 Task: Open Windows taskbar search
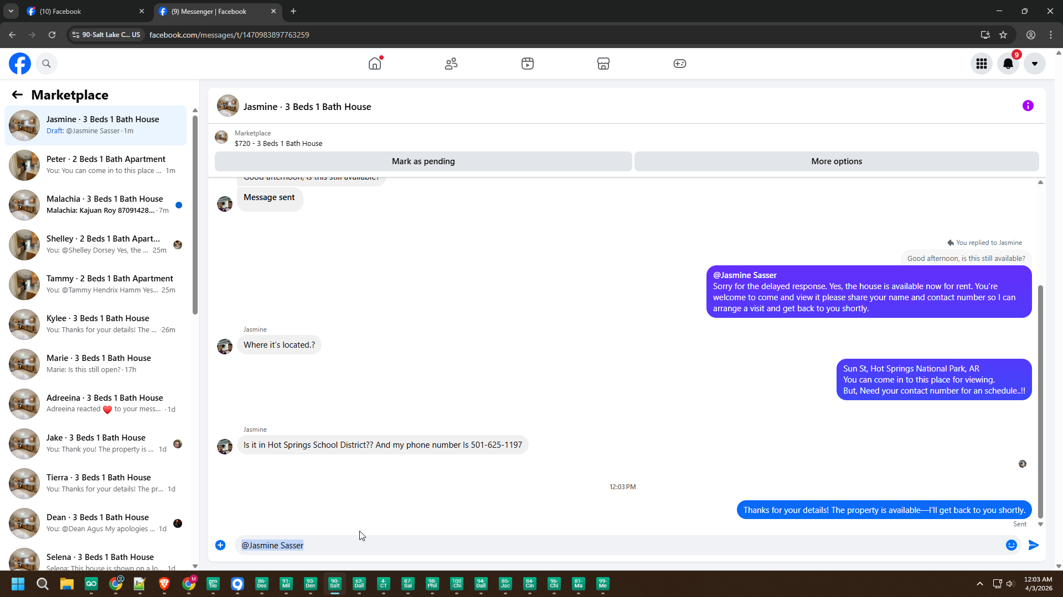[42, 584]
